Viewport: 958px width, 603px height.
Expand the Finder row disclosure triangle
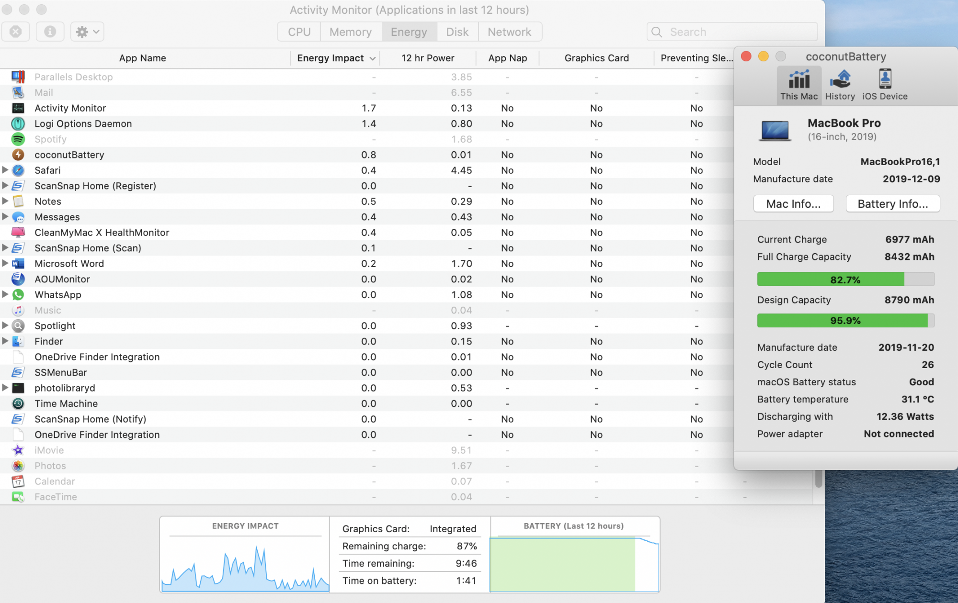pyautogui.click(x=5, y=341)
